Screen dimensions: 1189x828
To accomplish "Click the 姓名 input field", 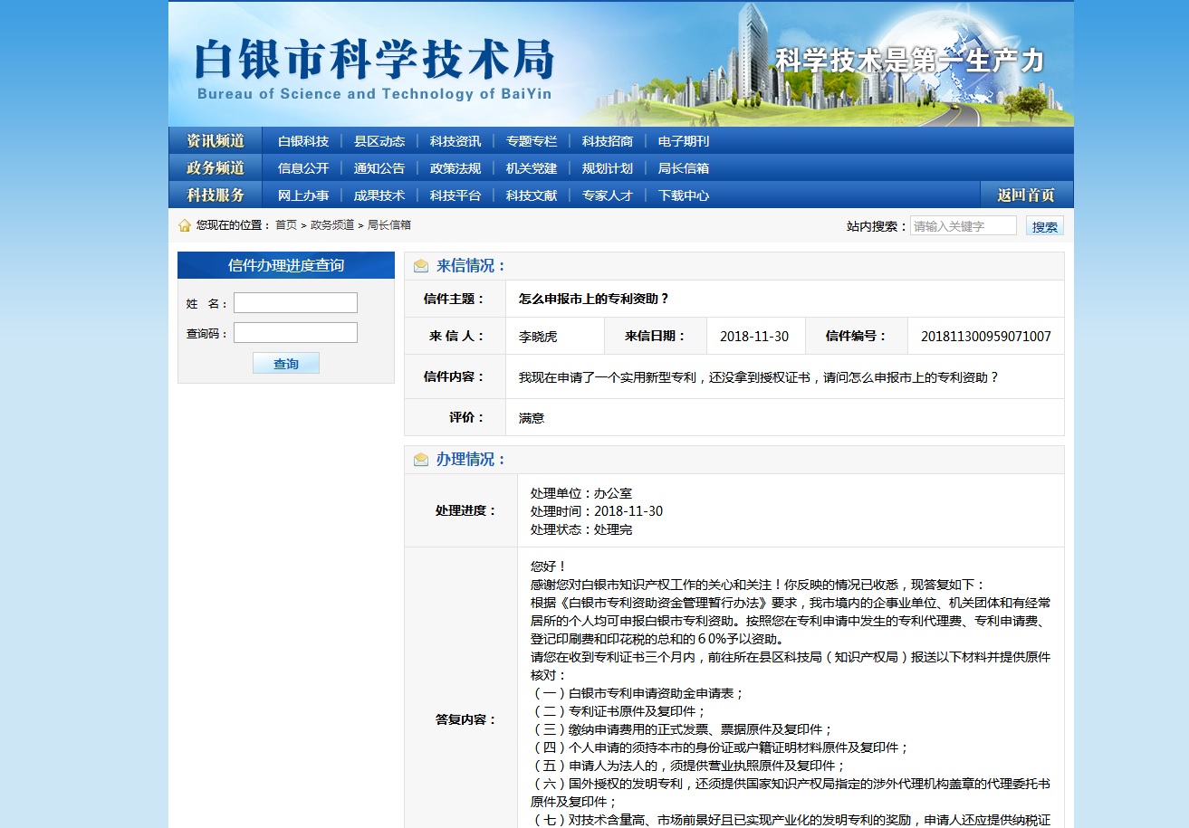I will [295, 303].
